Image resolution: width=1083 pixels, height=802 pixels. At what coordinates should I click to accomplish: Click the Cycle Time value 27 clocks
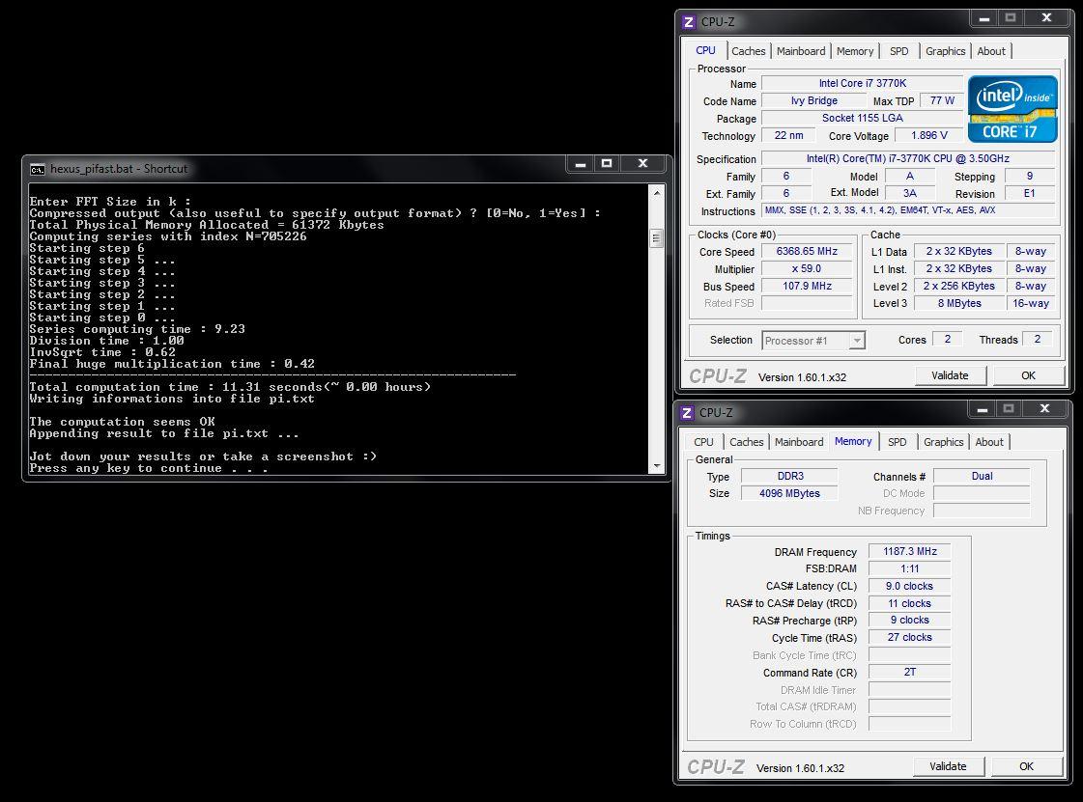coord(910,637)
